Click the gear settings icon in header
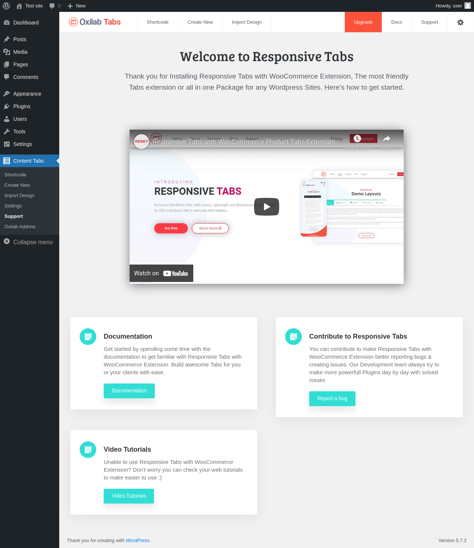Image resolution: width=474 pixels, height=548 pixels. 460,22
